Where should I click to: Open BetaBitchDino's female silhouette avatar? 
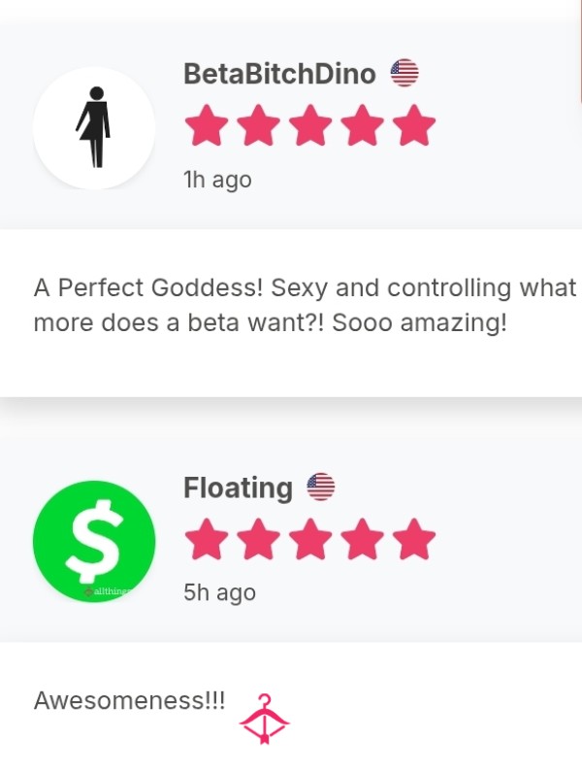94,128
